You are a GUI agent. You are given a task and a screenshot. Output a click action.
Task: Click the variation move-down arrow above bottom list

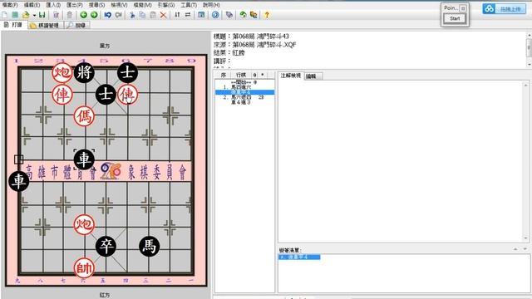coord(525,249)
